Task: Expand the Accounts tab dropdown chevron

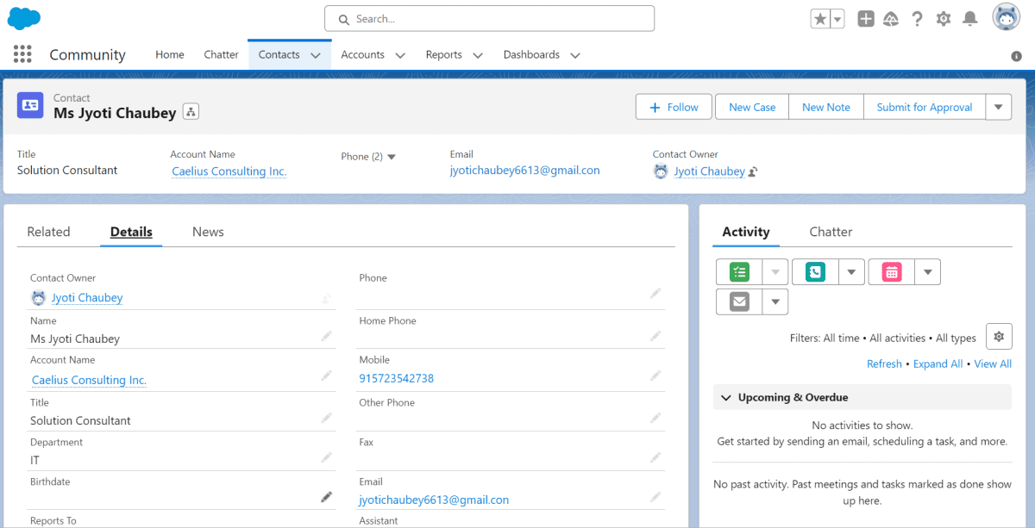Action: tap(400, 55)
